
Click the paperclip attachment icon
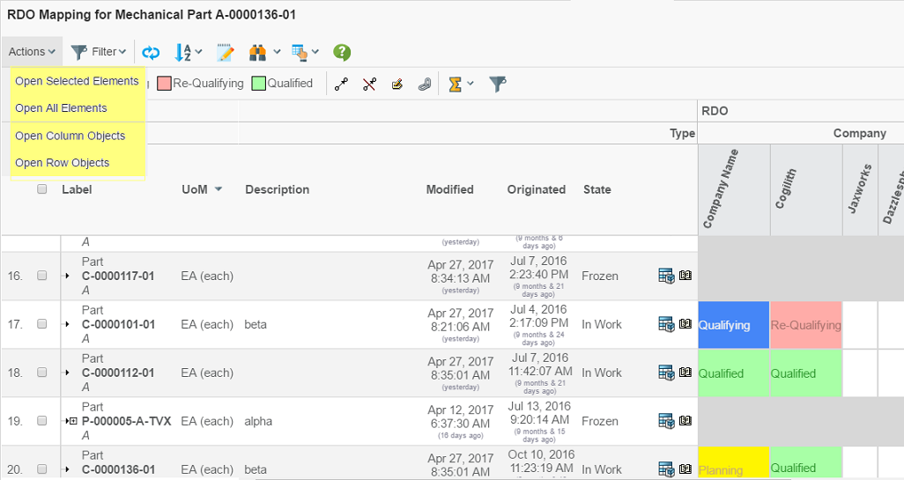pos(424,84)
